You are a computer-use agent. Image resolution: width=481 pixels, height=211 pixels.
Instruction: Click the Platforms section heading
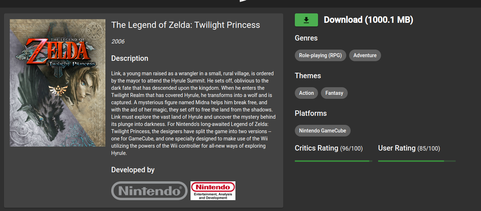tap(310, 113)
